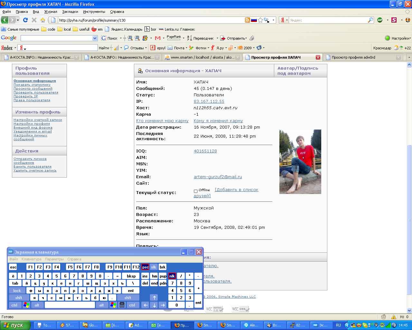Click the Gmail icon in Google toolbar
Screen dimensions: 412x330
pyautogui.click(x=158, y=38)
